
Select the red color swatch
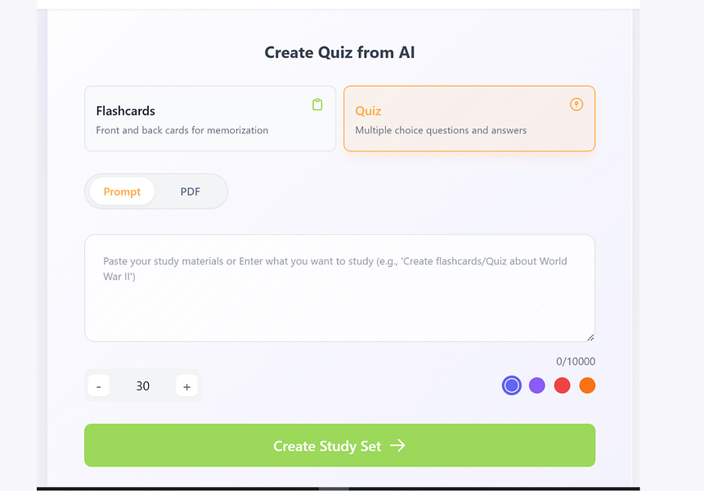[x=562, y=385]
